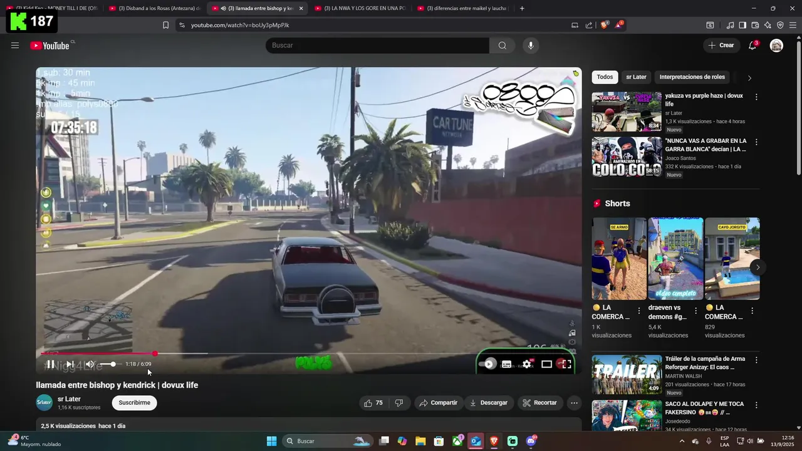
Task: Dislike the video with thumbs down
Action: 399,403
